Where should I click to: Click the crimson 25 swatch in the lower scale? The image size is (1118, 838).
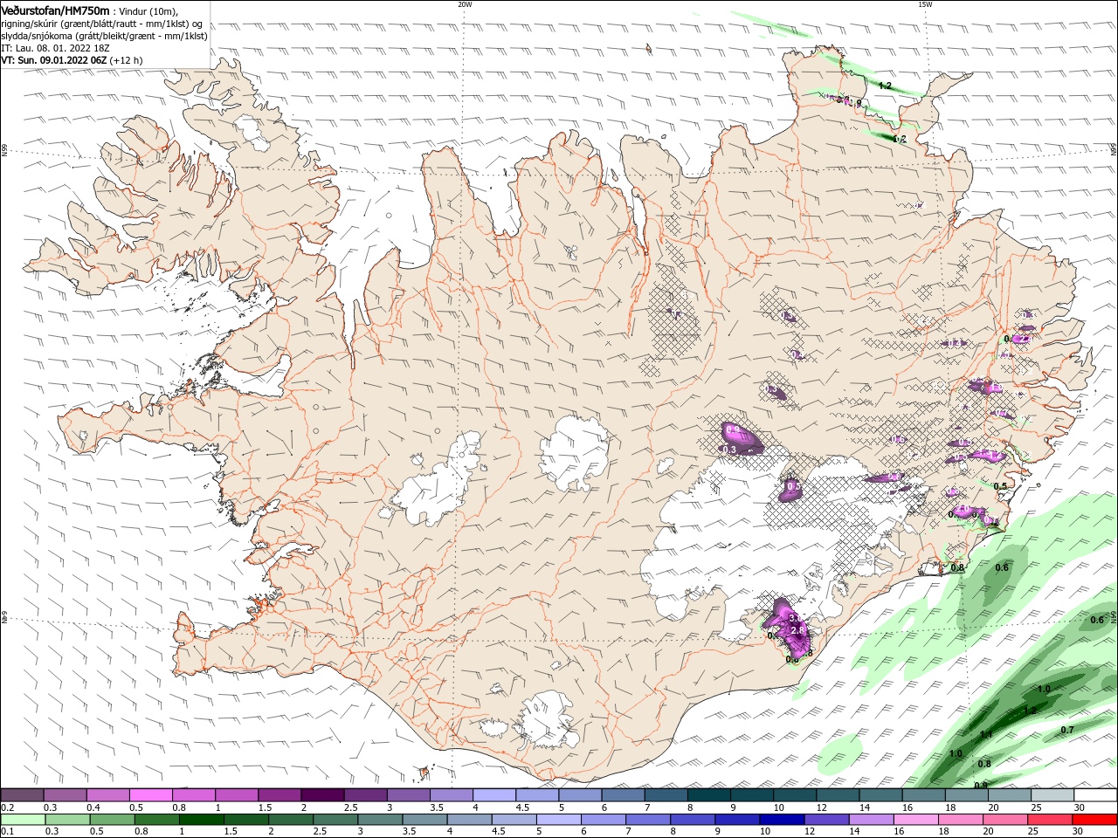coord(1051,820)
